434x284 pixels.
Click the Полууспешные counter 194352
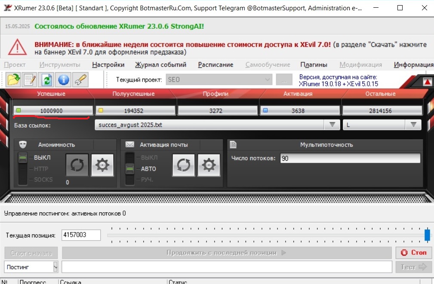(x=135, y=110)
